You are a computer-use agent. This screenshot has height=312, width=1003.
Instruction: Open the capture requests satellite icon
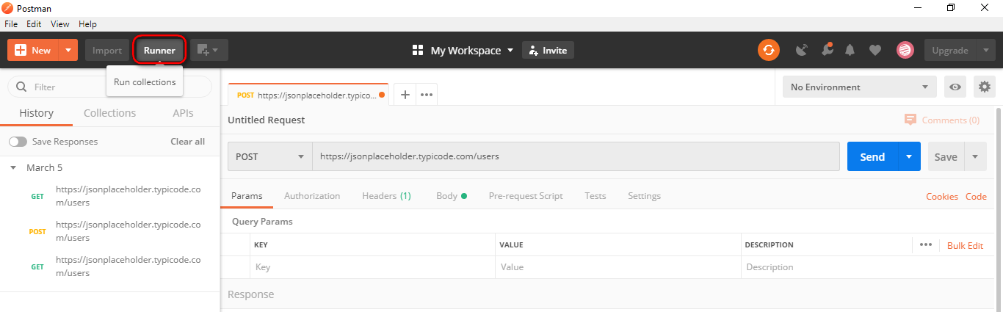click(x=802, y=50)
